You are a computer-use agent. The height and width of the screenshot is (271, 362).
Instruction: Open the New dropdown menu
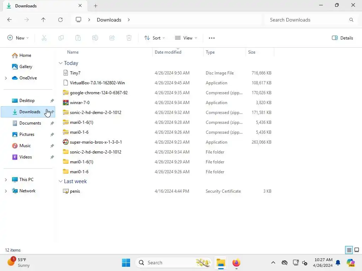(x=18, y=38)
